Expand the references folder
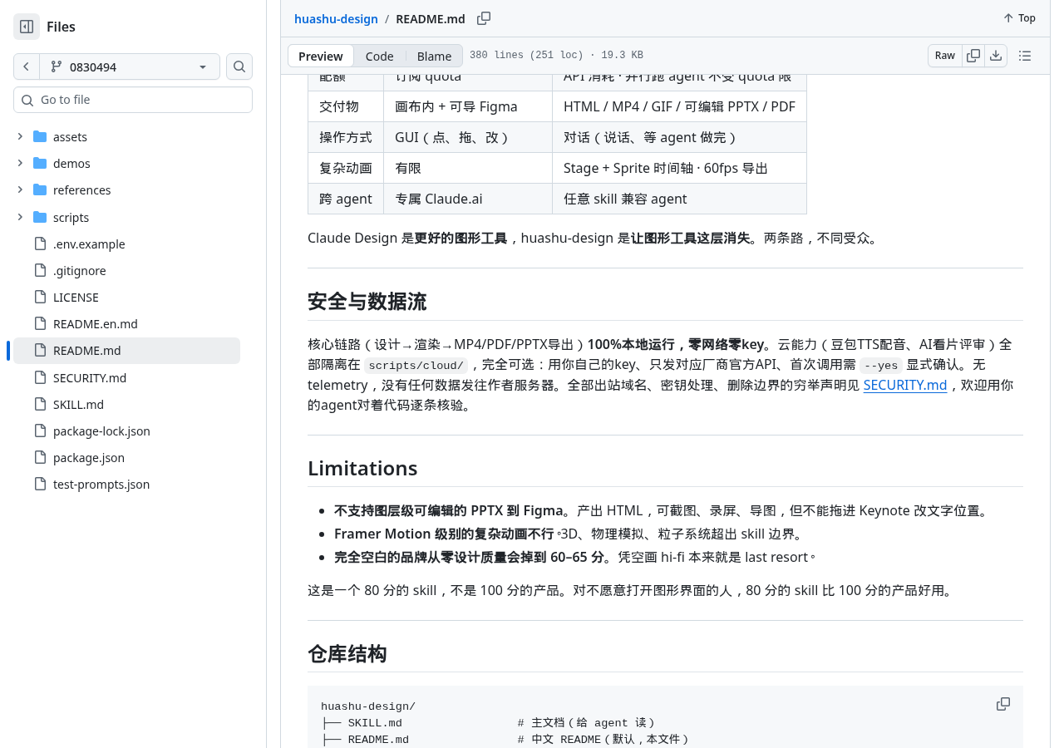Screen dimensions: 1064x748 coord(20,189)
